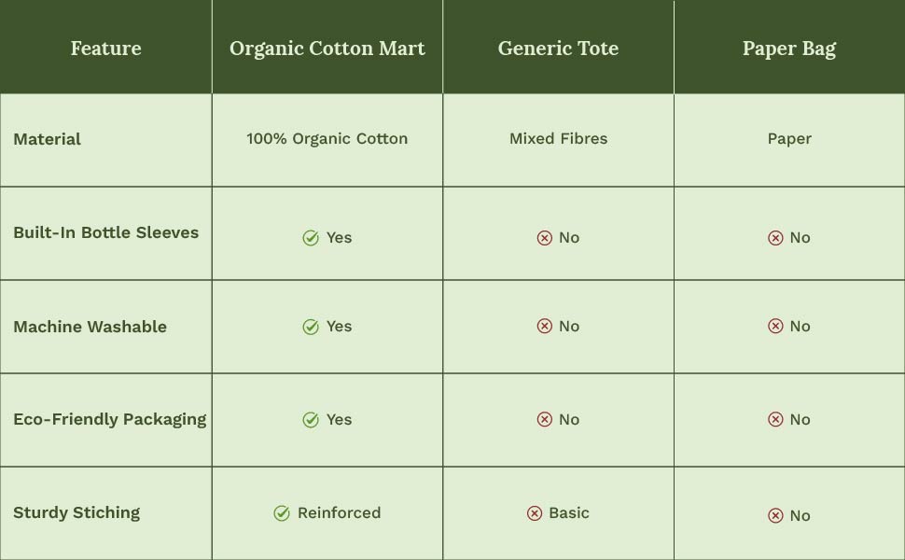905x560 pixels.
Task: Click Paper Bag's cross for Eco-Friendly Packaging
Action: (775, 420)
